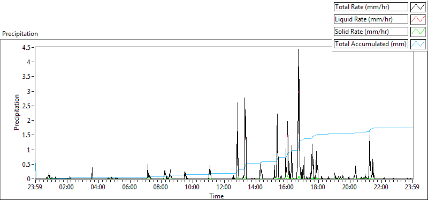Click the 06:00 time axis marker
Image resolution: width=428 pixels, height=200 pixels.
point(129,188)
